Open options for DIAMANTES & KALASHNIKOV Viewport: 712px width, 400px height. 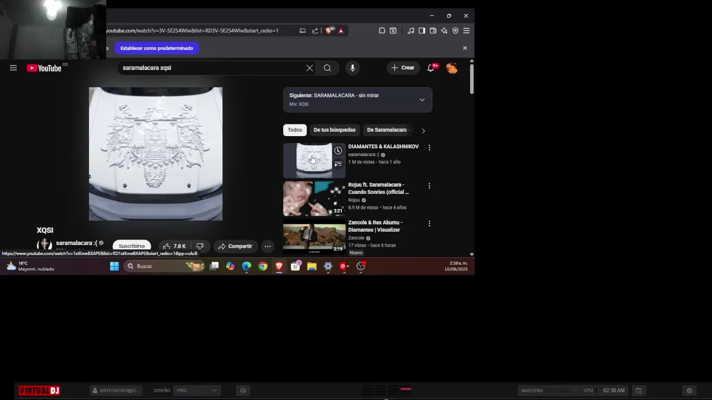(429, 148)
